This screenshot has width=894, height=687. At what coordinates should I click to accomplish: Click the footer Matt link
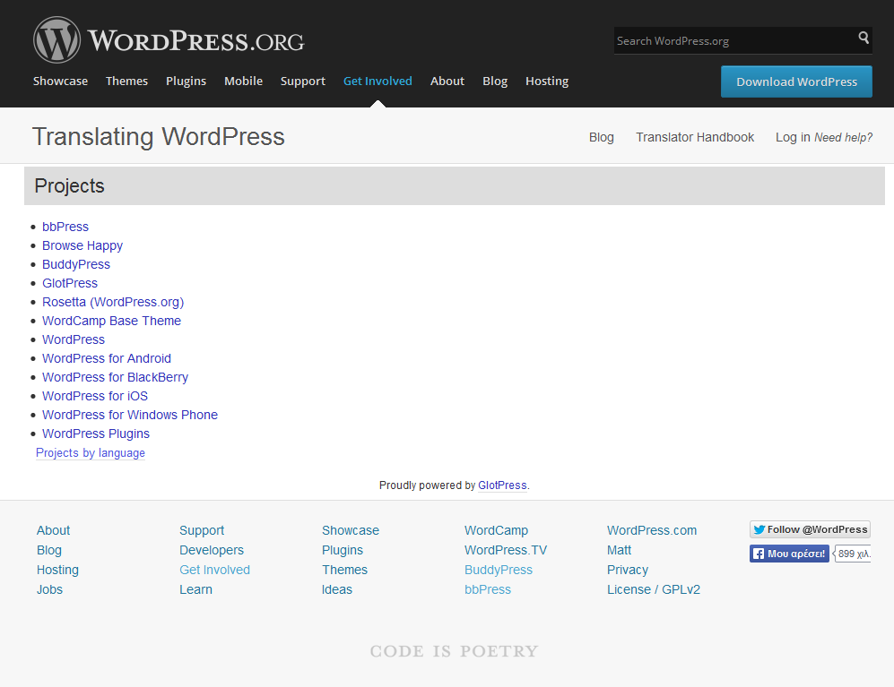[x=620, y=550]
